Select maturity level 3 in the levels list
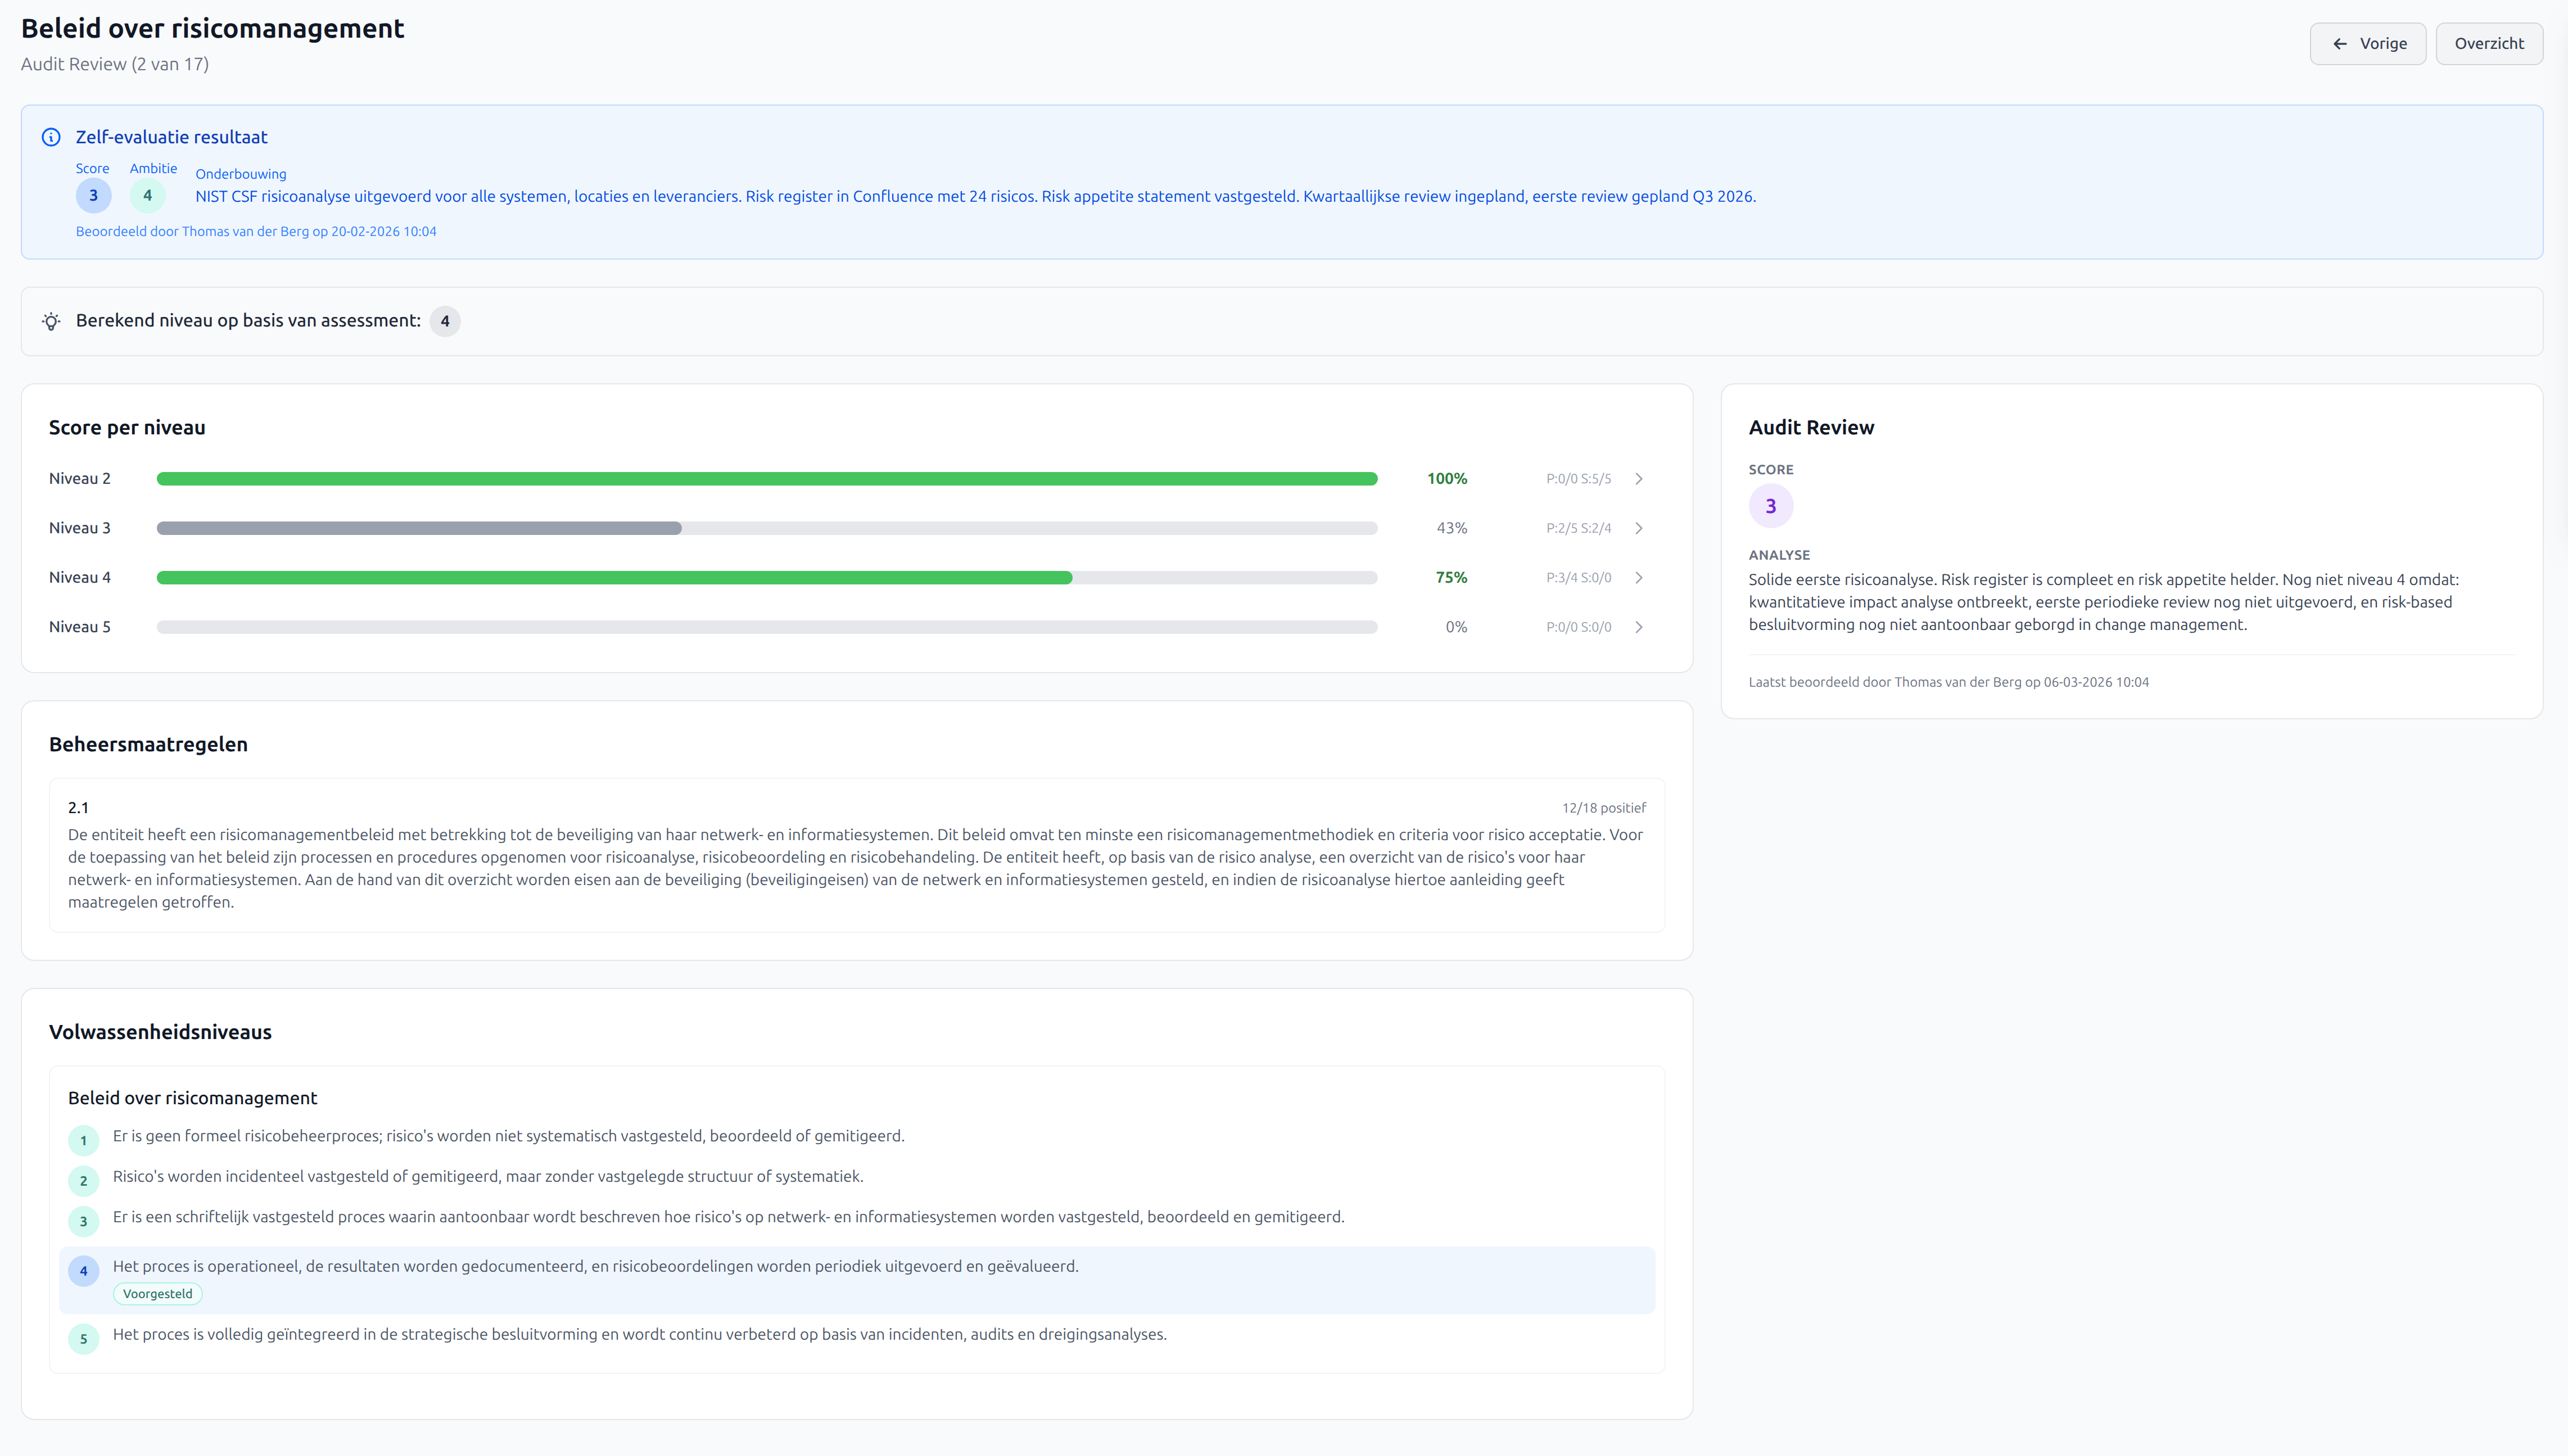The image size is (2568, 1456). [83, 1221]
